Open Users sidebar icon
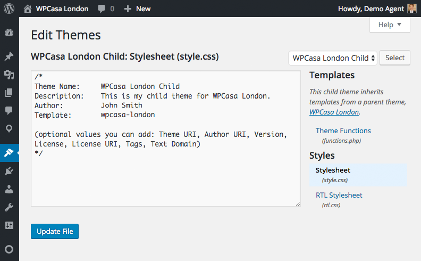This screenshot has height=261, width=421. coord(9,189)
